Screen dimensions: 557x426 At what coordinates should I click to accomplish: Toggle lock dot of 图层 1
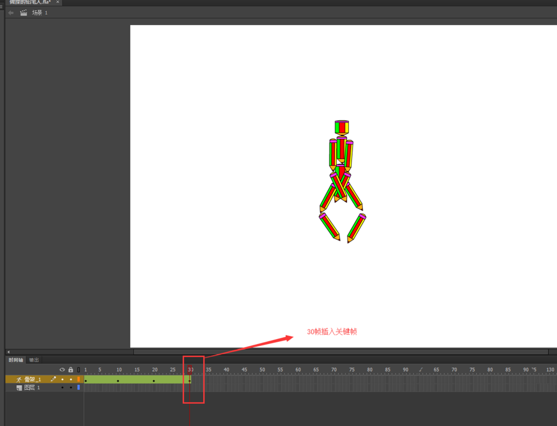(x=71, y=388)
